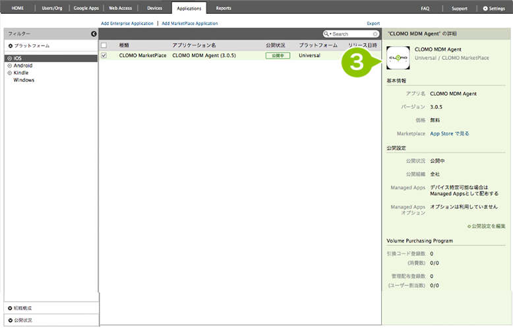Click the フィルター panel header

pyautogui.click(x=51, y=34)
